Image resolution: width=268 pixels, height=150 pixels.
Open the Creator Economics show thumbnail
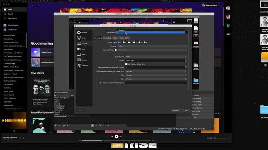tap(41, 87)
